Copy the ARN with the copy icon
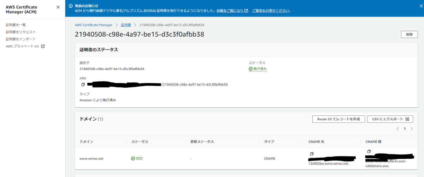The image size is (424, 177). [83, 84]
